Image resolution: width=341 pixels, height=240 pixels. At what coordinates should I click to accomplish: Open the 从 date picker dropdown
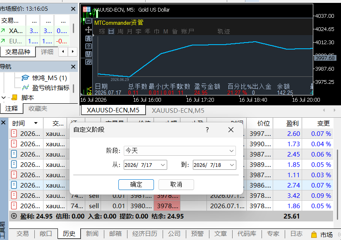163,165
